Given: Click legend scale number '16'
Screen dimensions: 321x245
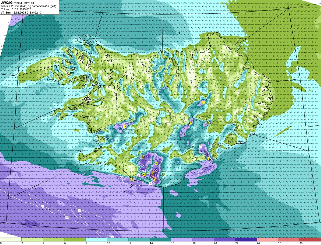Looking at the screenshot, I should (172, 243).
